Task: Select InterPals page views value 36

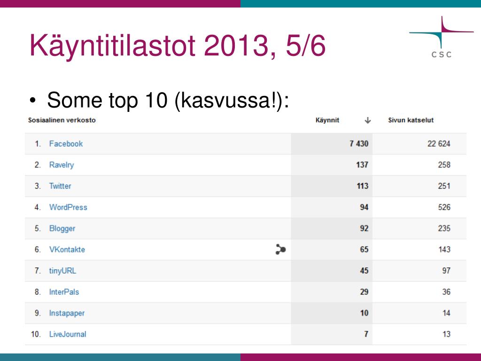Action: point(446,292)
